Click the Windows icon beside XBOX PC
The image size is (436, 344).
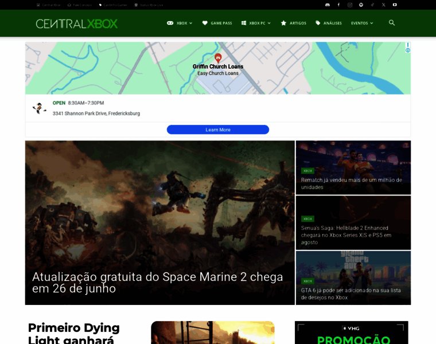point(244,23)
